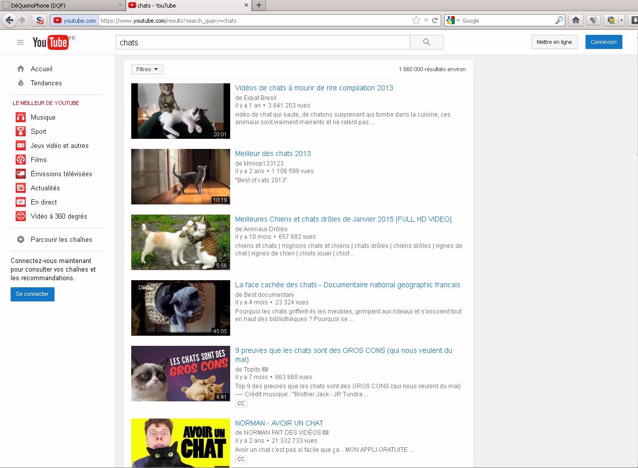This screenshot has height=468, width=638.
Task: Open Animaux Drôles channel link
Action: pyautogui.click(x=265, y=229)
